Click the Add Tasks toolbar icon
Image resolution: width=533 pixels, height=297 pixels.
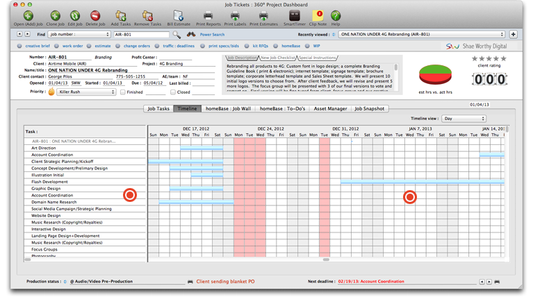pyautogui.click(x=120, y=15)
